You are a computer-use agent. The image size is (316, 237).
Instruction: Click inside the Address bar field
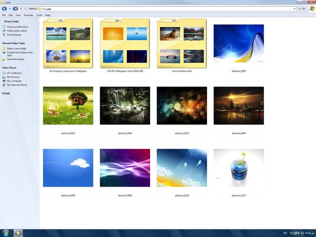[167, 9]
